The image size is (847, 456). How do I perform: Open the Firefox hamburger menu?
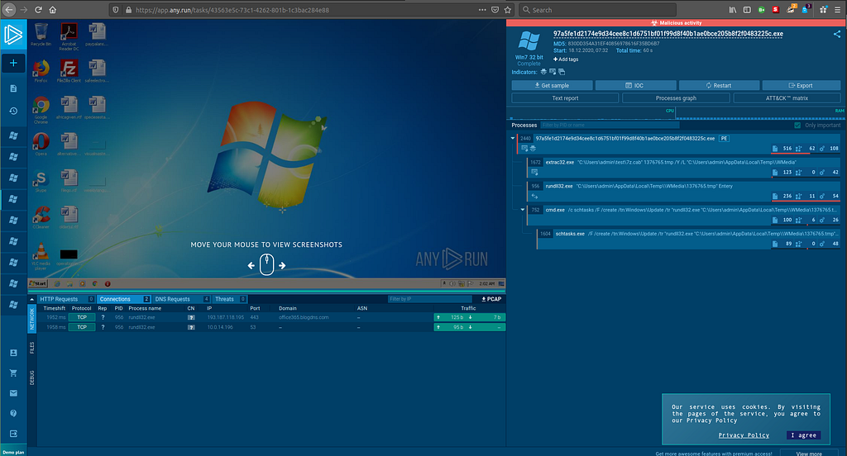coord(837,10)
